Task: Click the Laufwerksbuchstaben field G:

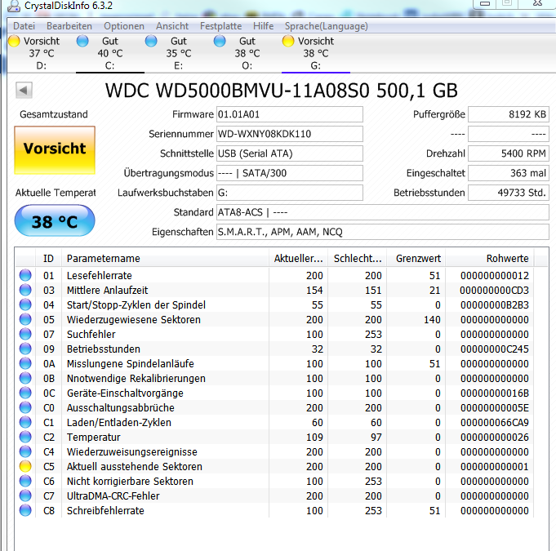Action: 290,193
